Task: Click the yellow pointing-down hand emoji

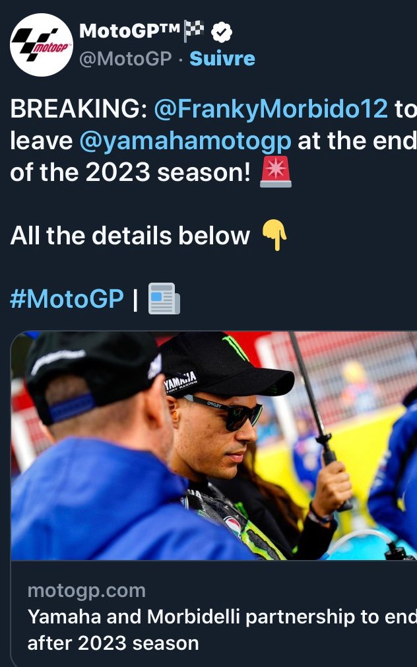Action: coord(274,235)
